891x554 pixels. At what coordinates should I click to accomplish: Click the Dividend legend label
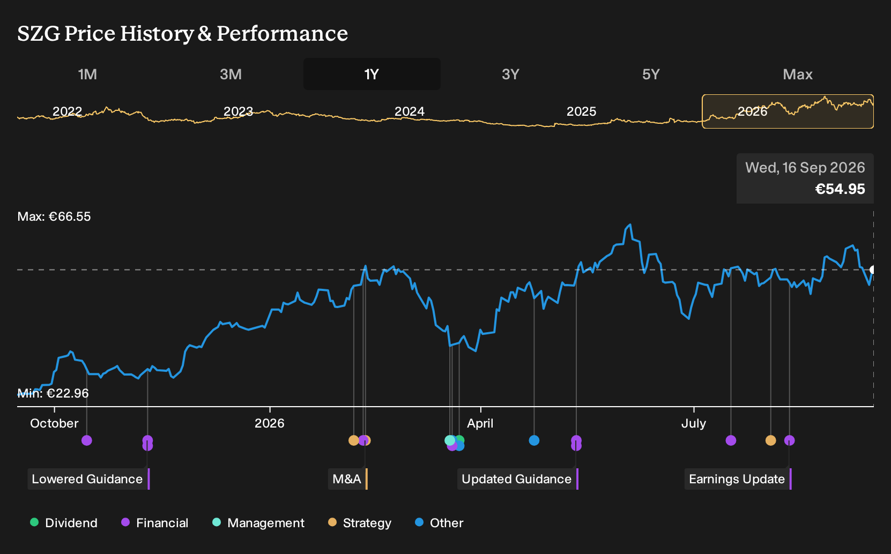pyautogui.click(x=71, y=523)
